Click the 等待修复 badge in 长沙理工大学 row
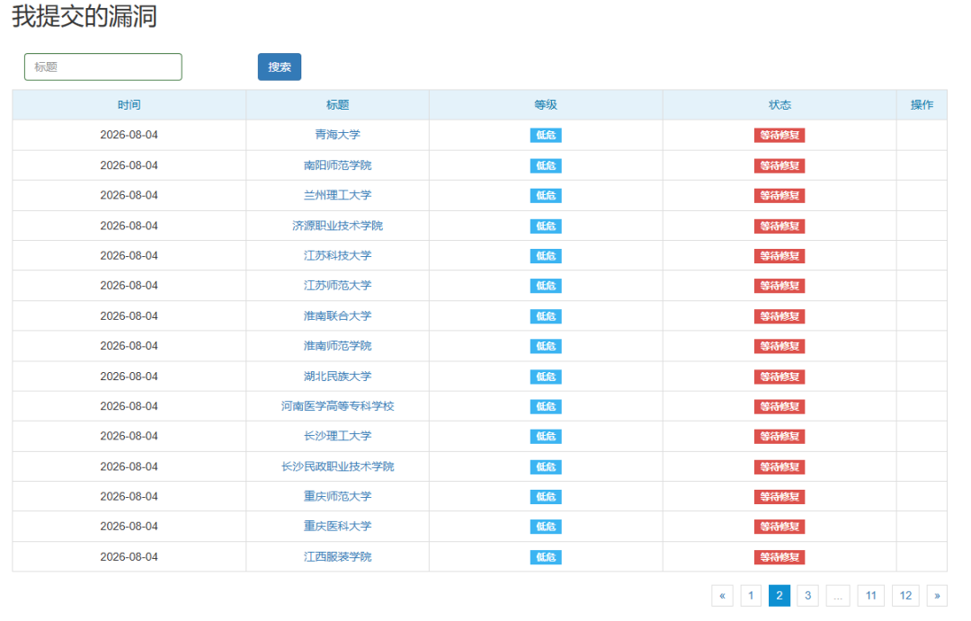This screenshot has height=621, width=971. 779,437
